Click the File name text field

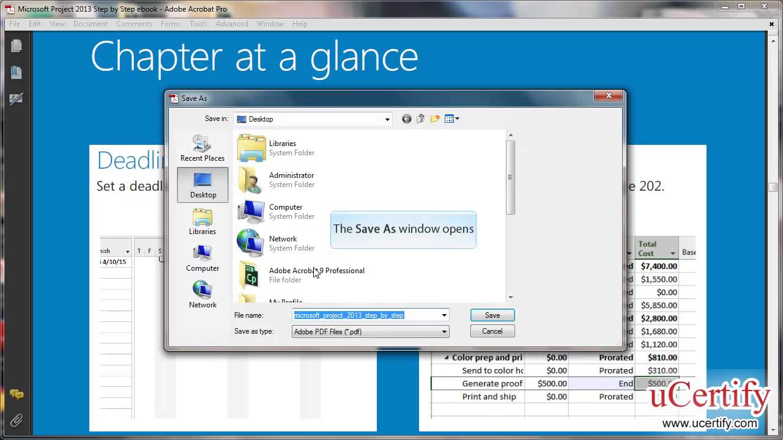(x=366, y=315)
